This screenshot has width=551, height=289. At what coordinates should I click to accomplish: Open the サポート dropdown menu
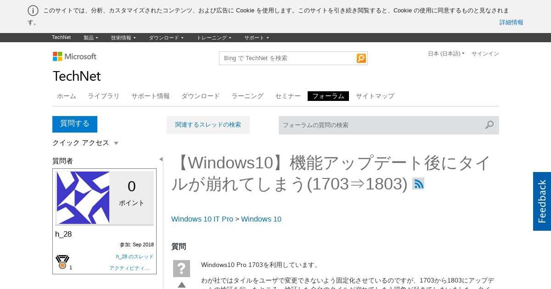257,38
